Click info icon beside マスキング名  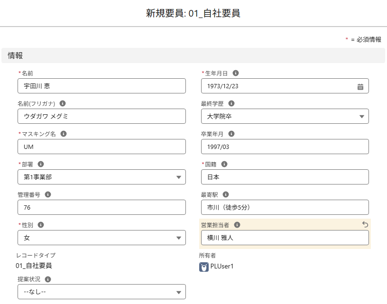click(64, 134)
